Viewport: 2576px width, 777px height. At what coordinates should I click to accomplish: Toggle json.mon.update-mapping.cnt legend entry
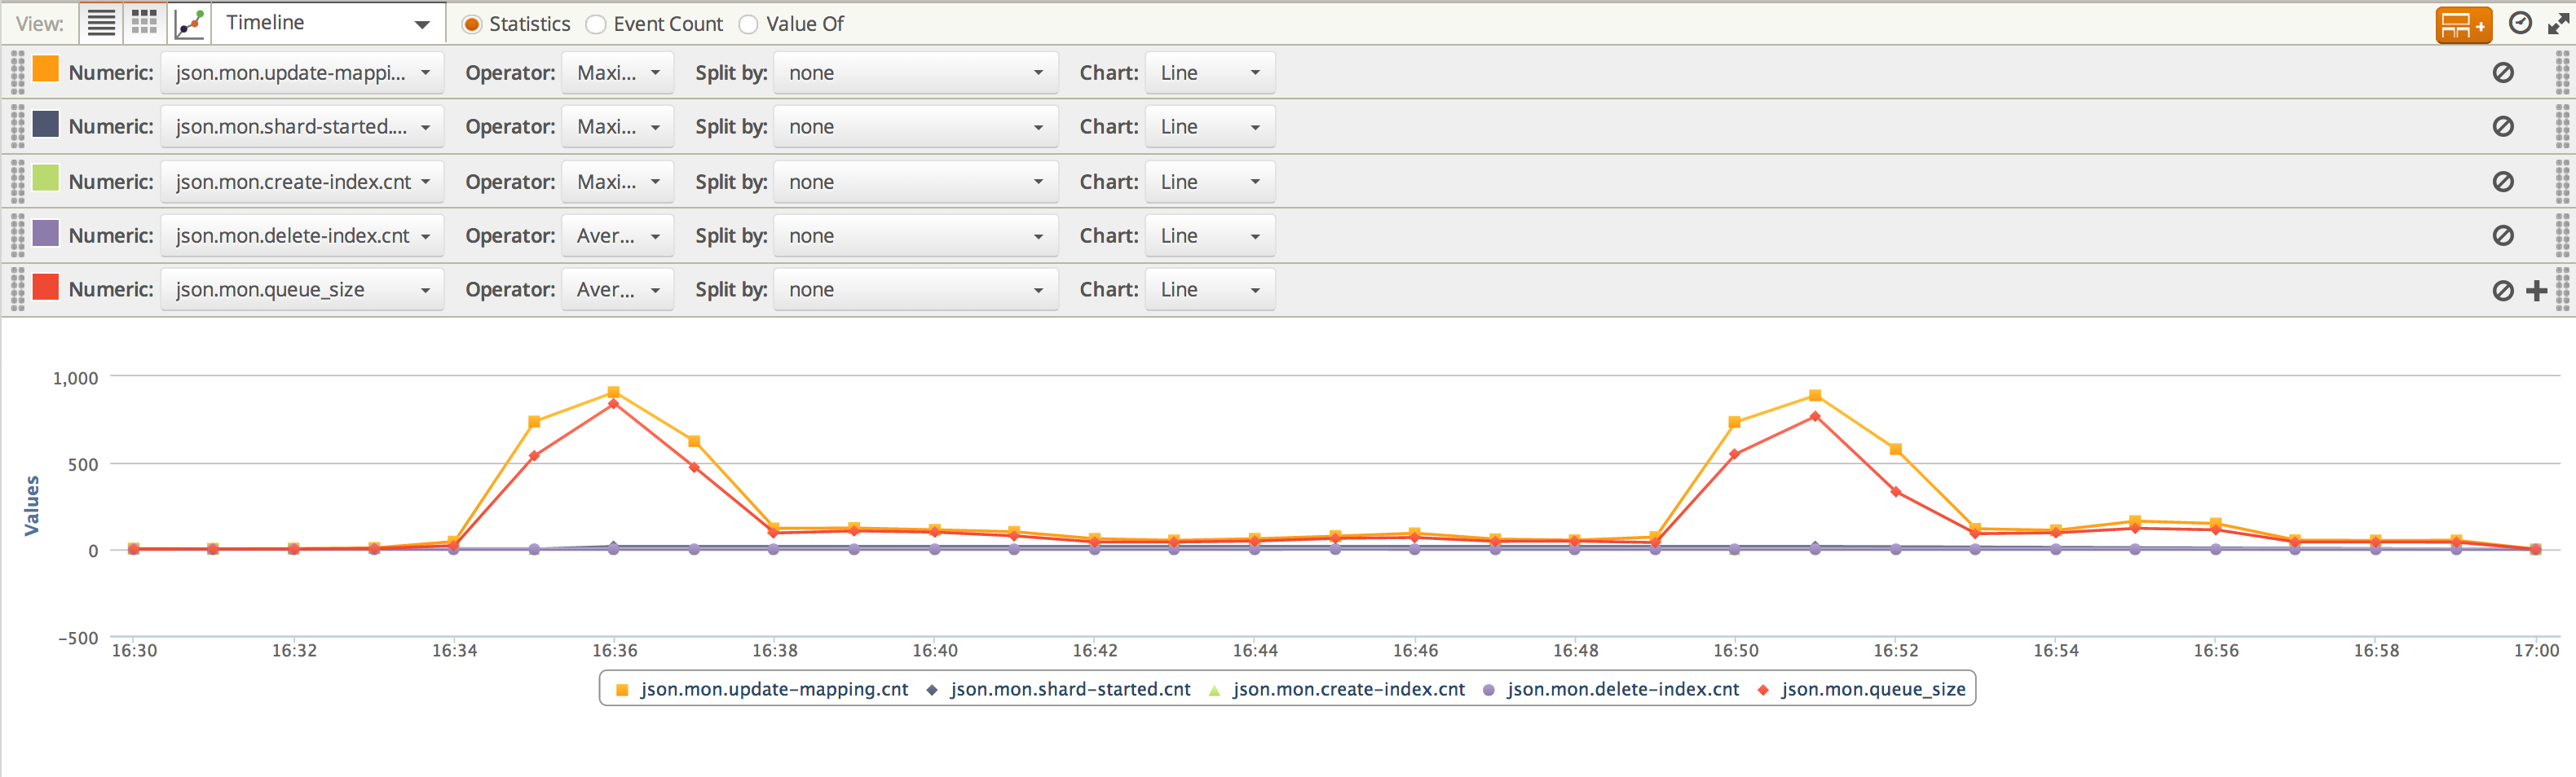point(773,689)
